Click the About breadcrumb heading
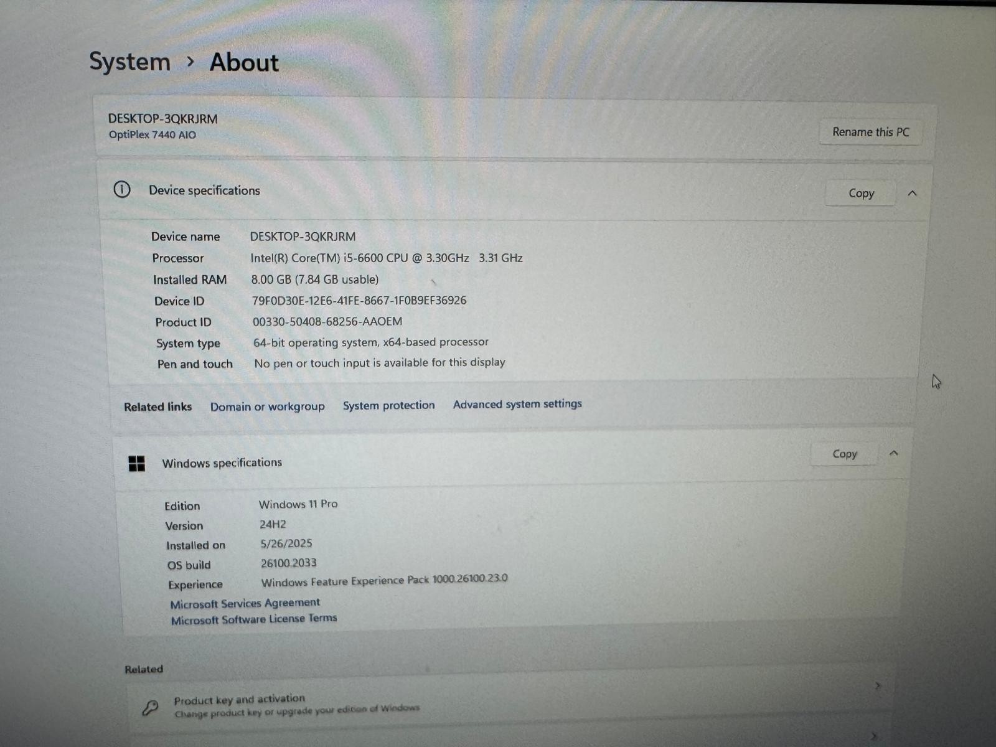 (244, 62)
